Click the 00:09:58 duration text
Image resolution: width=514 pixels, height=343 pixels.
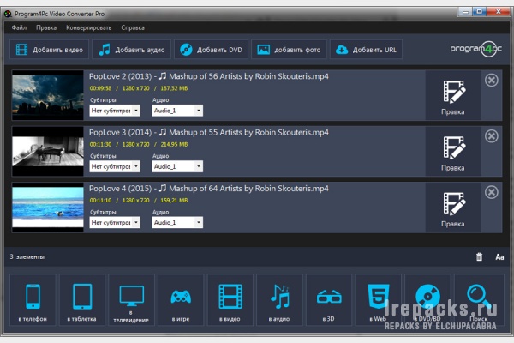coord(100,88)
